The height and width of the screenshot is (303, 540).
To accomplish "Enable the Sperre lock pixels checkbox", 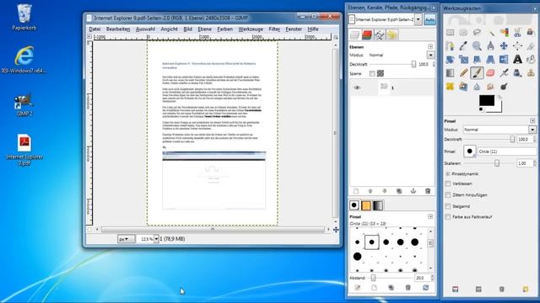I will [x=372, y=73].
